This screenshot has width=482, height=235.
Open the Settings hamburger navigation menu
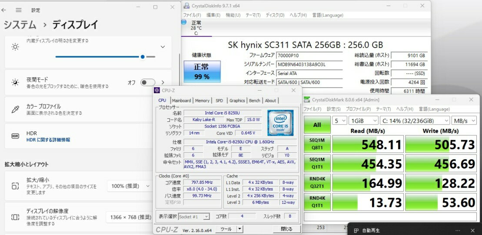[18, 10]
